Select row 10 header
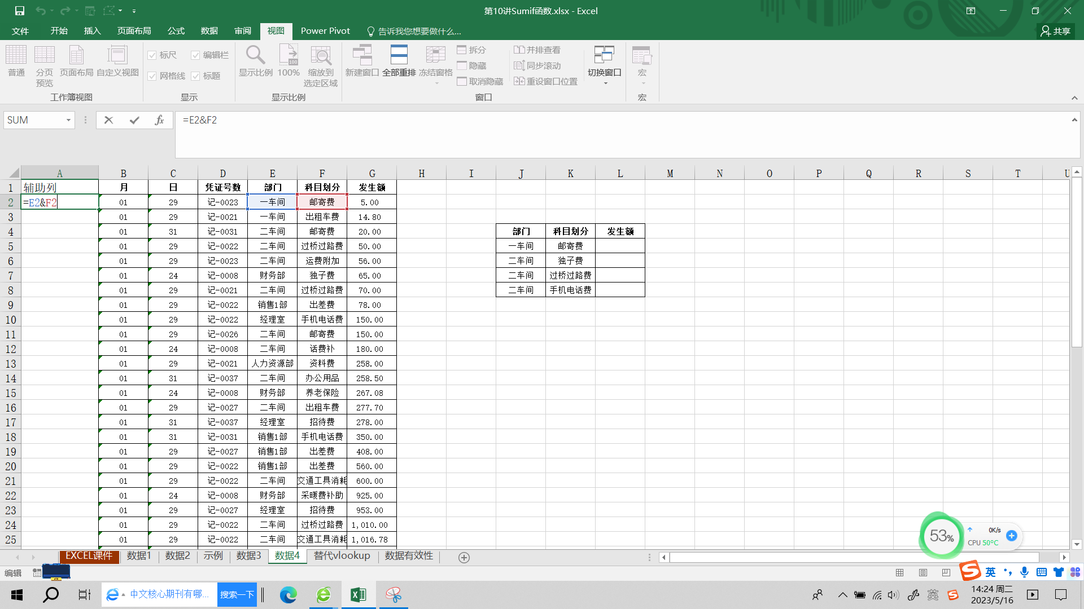The width and height of the screenshot is (1084, 609). pyautogui.click(x=11, y=320)
